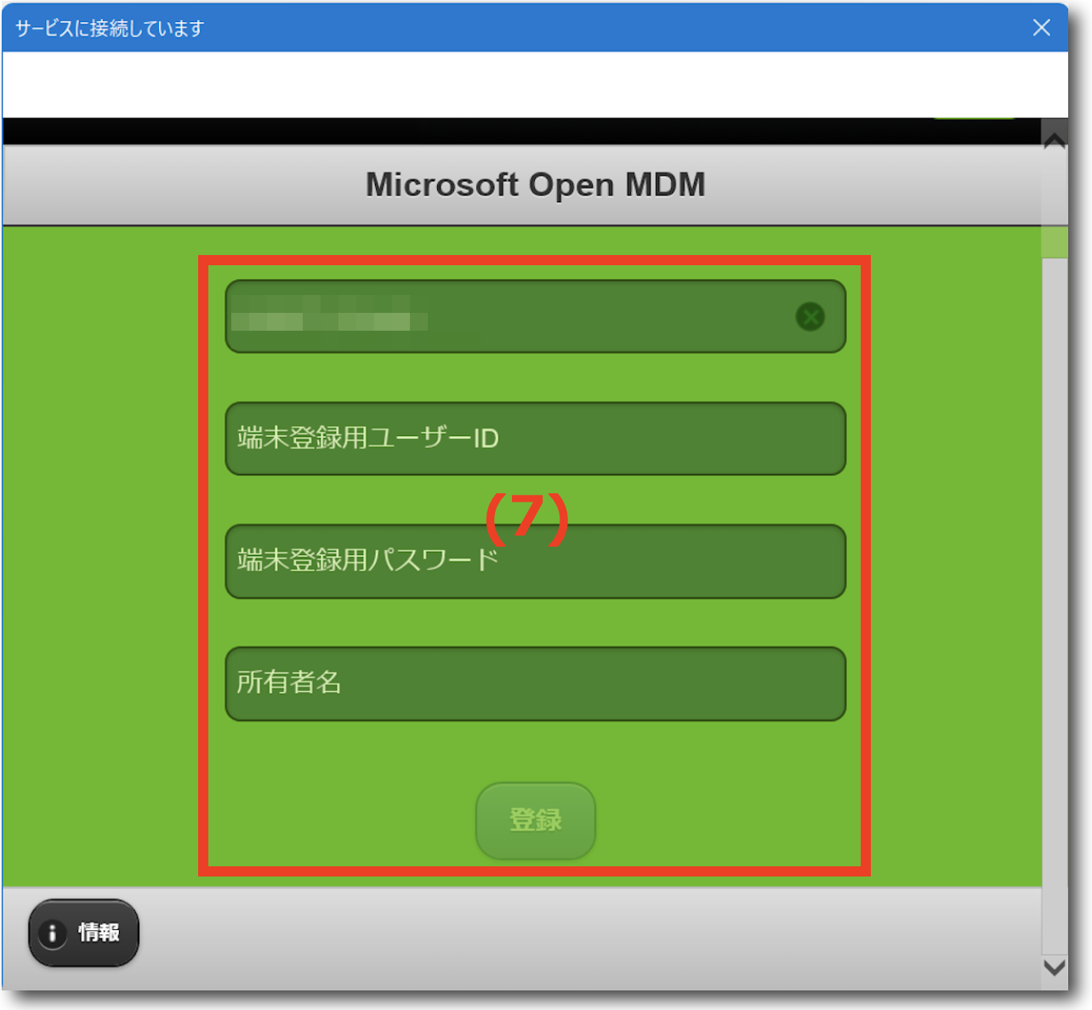Viewport: 1092px width, 1010px height.
Task: Select the 所有者名 input field
Action: [535, 684]
